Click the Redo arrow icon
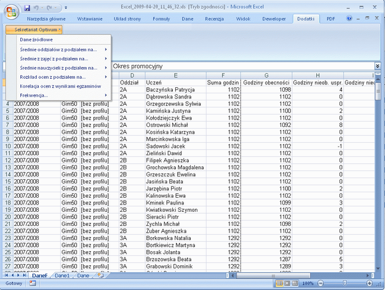Viewport: 385px width, 290px height. pyautogui.click(x=49, y=8)
